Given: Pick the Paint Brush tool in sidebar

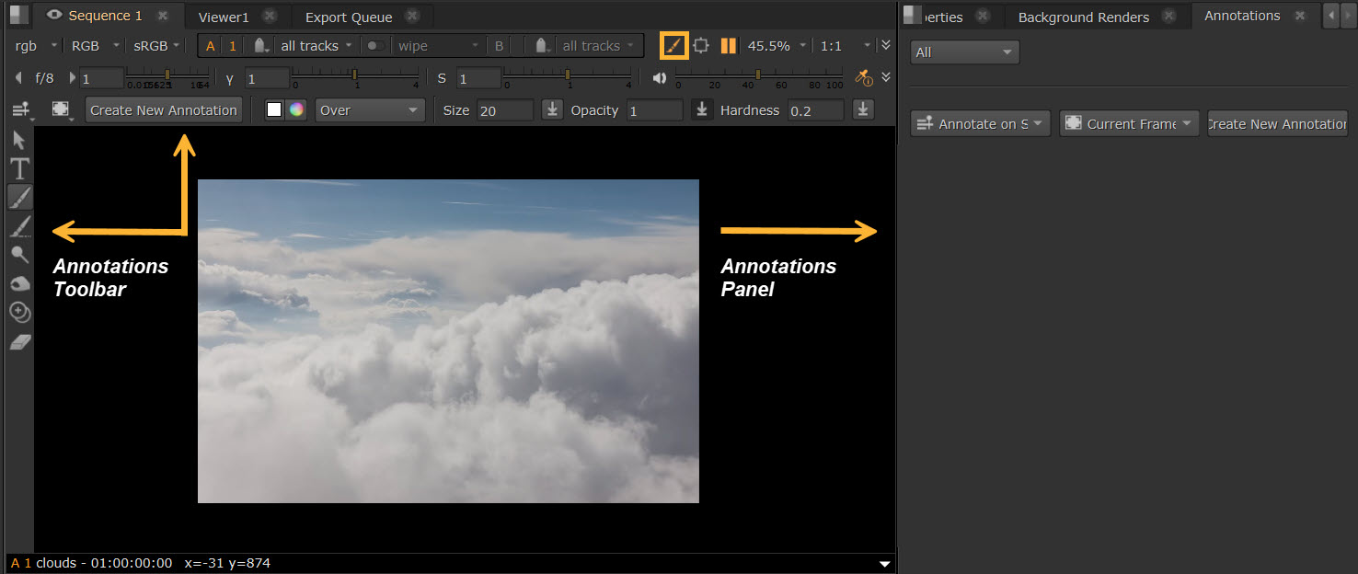Looking at the screenshot, I should (19, 197).
